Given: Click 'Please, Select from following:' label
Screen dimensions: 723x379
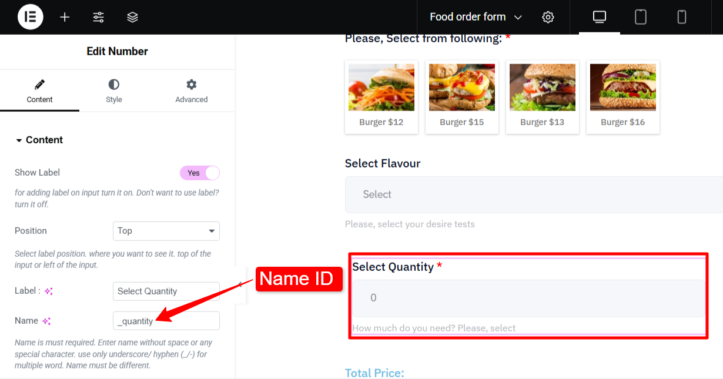Looking at the screenshot, I should (423, 39).
